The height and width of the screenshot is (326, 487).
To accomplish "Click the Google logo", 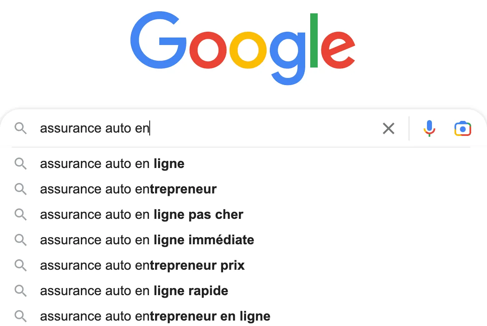I will point(243,48).
